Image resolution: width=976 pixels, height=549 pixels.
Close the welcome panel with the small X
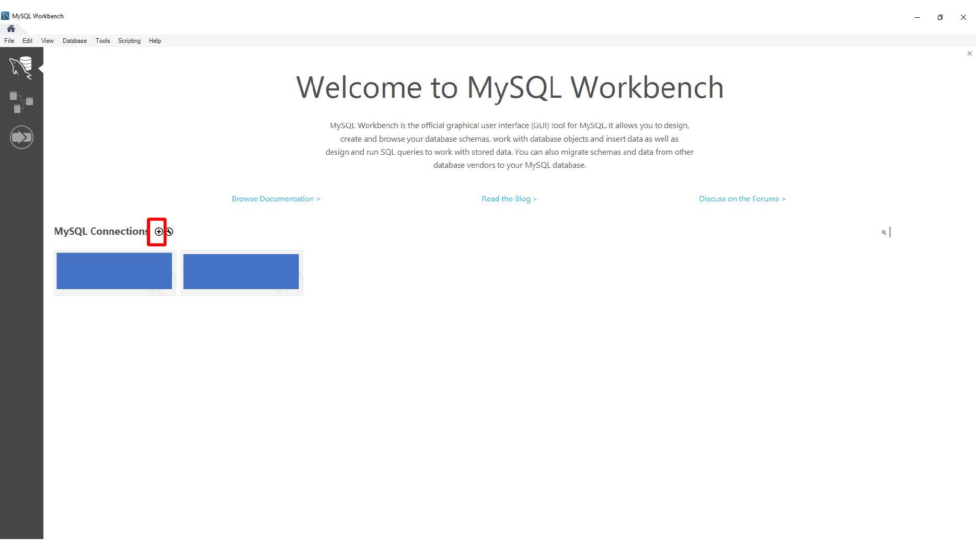coord(970,53)
